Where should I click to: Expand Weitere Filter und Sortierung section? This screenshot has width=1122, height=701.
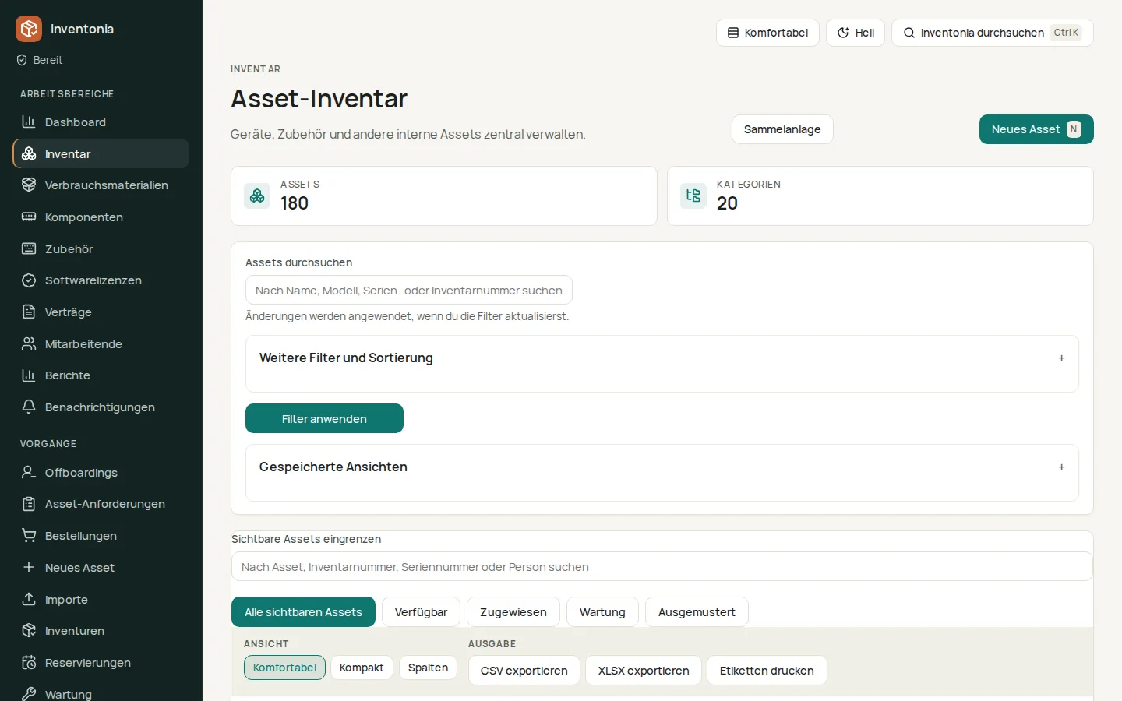coord(662,358)
